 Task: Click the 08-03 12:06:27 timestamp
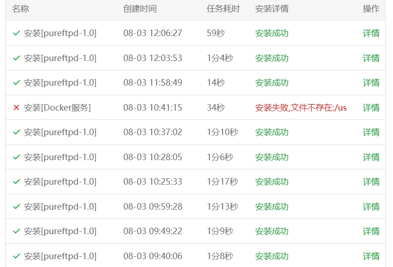point(153,33)
